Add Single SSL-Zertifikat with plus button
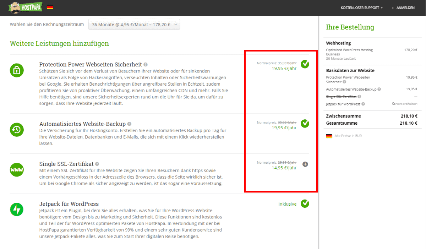Viewport: 426px width, 249px height. point(305,164)
